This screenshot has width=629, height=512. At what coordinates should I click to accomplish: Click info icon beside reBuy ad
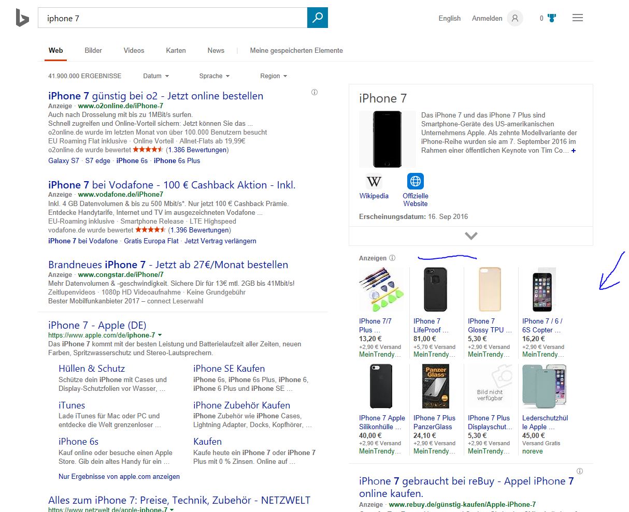[580, 471]
